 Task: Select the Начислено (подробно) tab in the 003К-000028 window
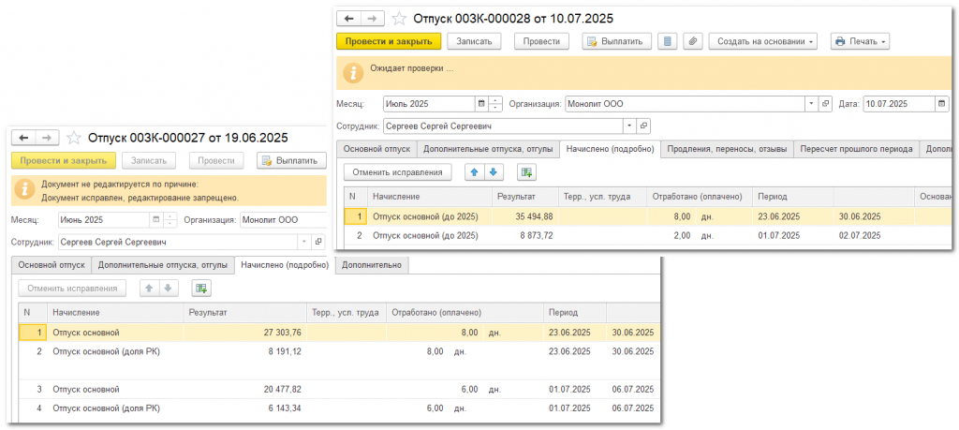click(611, 149)
